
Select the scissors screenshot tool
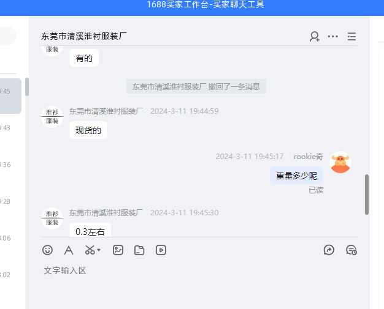(90, 250)
